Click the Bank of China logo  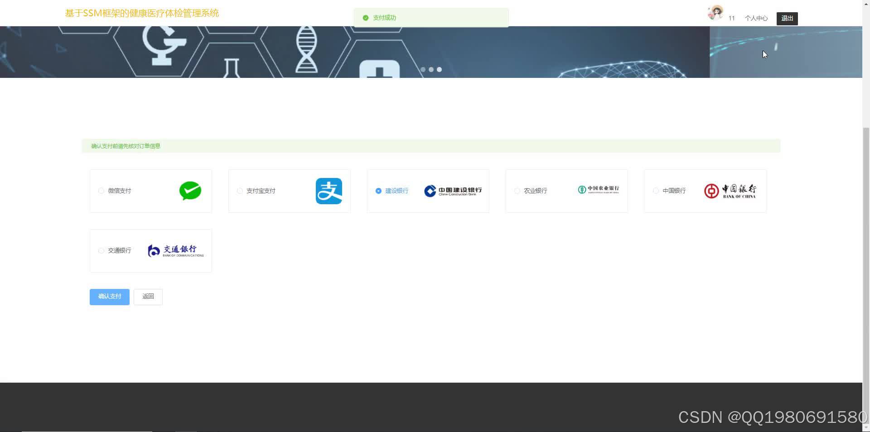click(x=730, y=191)
